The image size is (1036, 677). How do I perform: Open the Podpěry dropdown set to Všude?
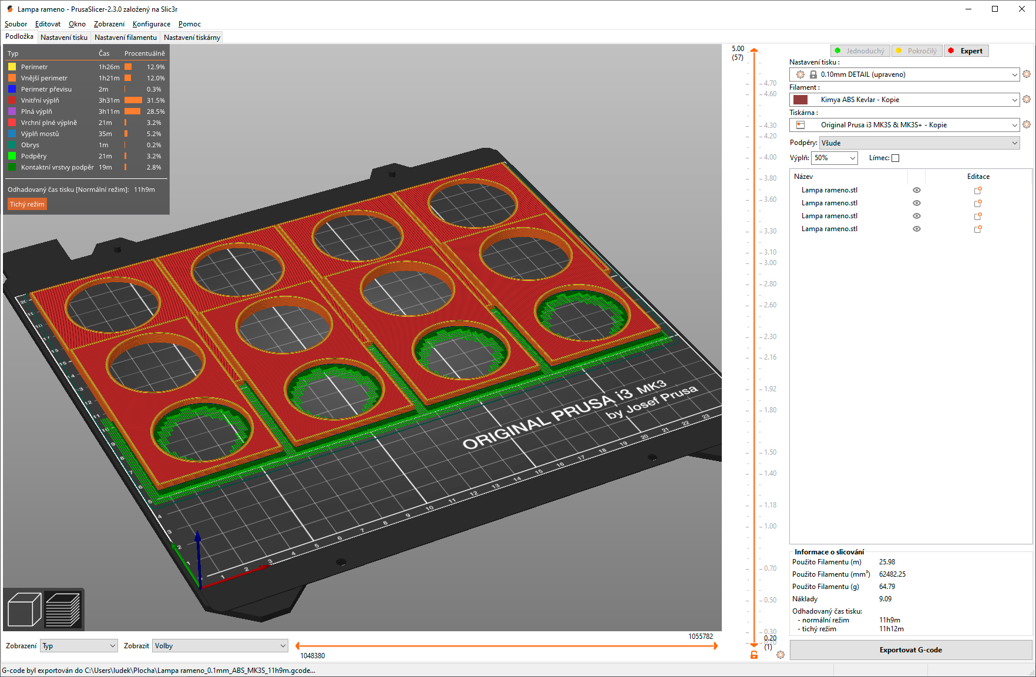(919, 143)
